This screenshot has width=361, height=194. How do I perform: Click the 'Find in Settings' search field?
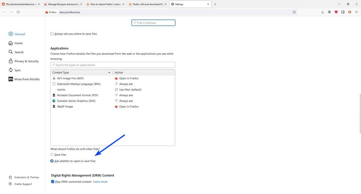click(x=153, y=23)
